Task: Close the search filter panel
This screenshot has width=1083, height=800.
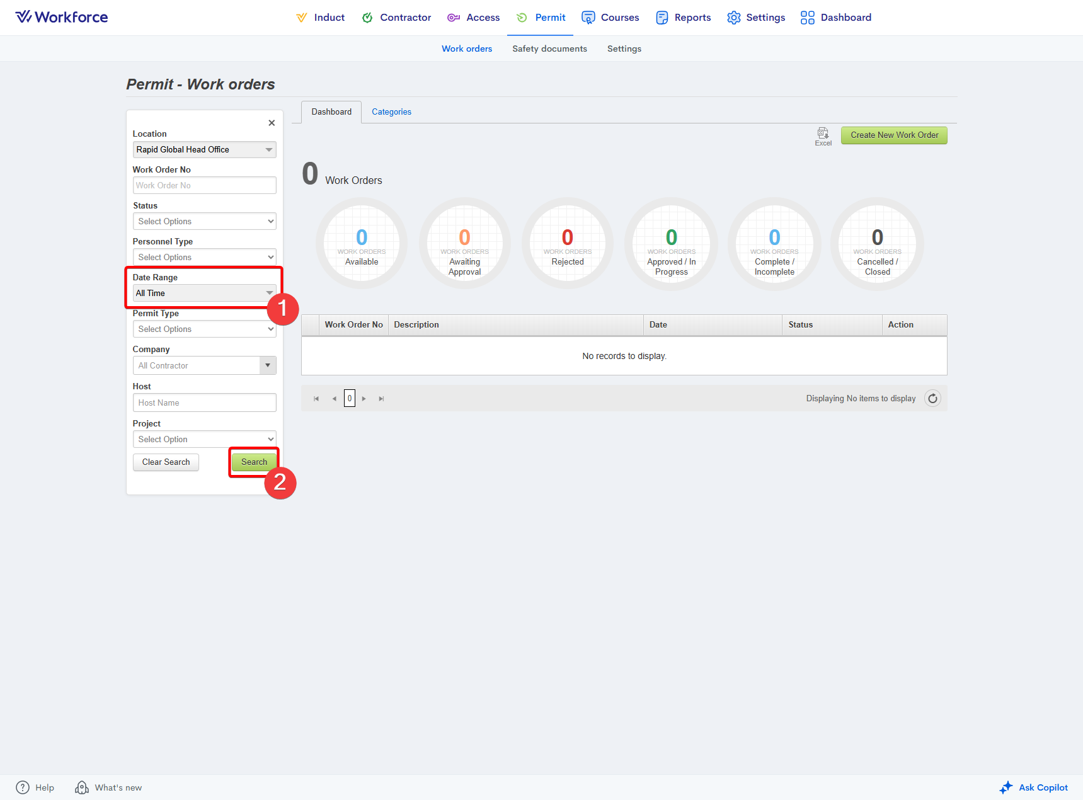Action: point(272,123)
